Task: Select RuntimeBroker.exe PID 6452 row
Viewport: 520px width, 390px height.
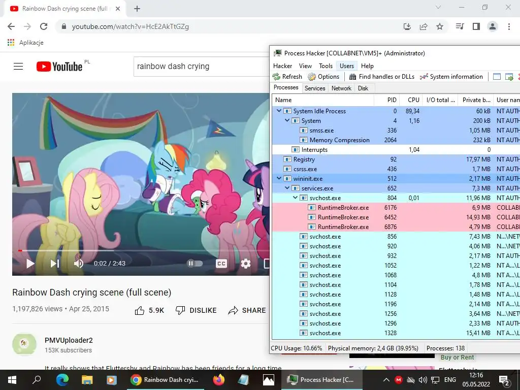Action: (x=396, y=217)
